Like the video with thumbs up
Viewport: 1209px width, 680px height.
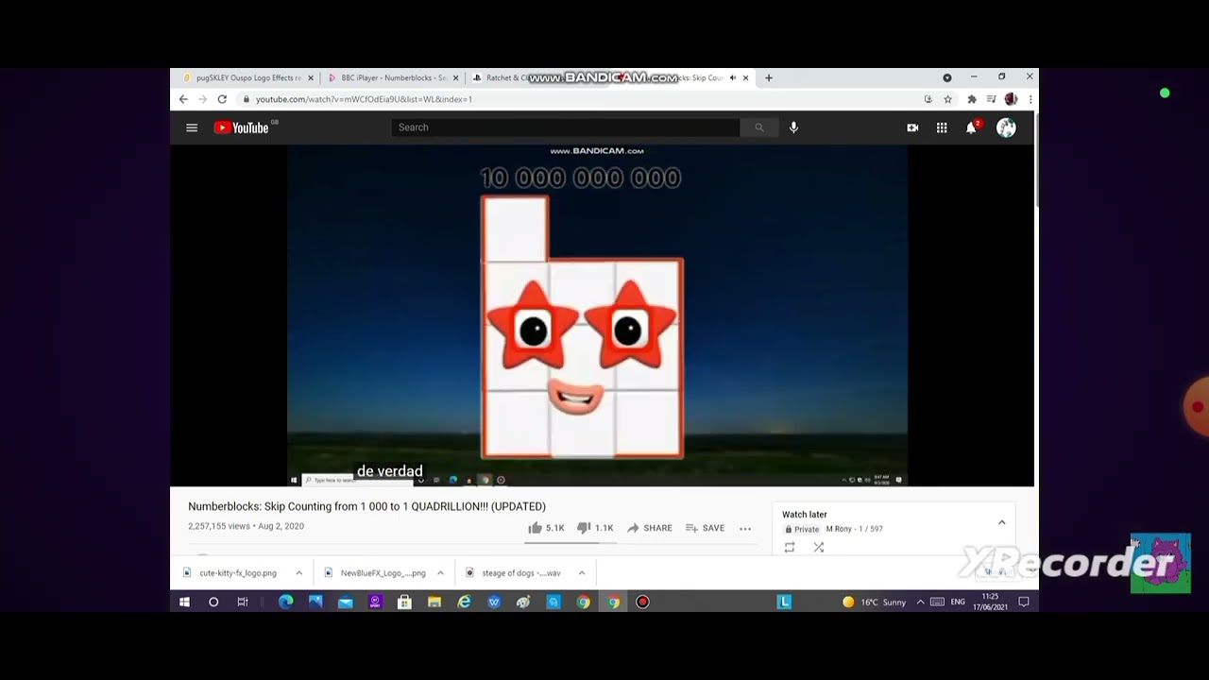coord(546,528)
